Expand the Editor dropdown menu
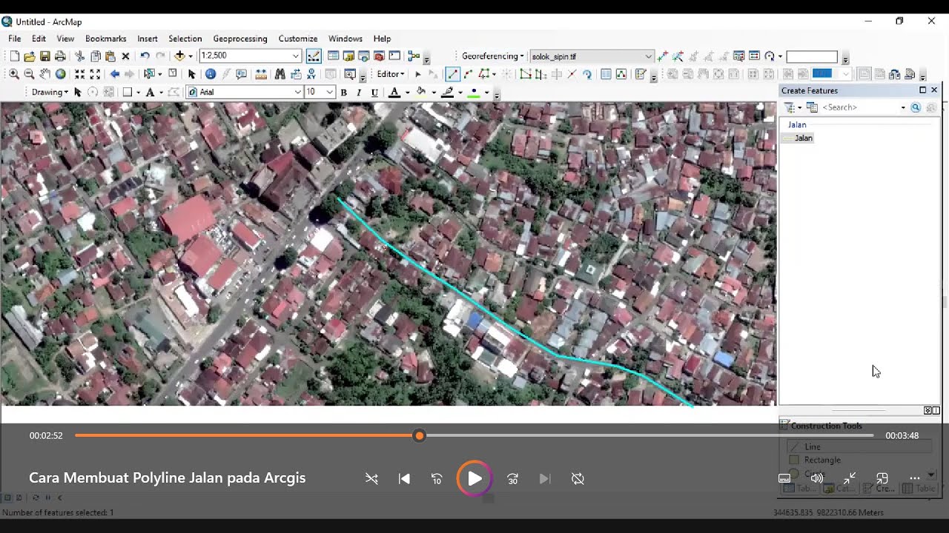Screen dimensions: 949x533 click(391, 74)
